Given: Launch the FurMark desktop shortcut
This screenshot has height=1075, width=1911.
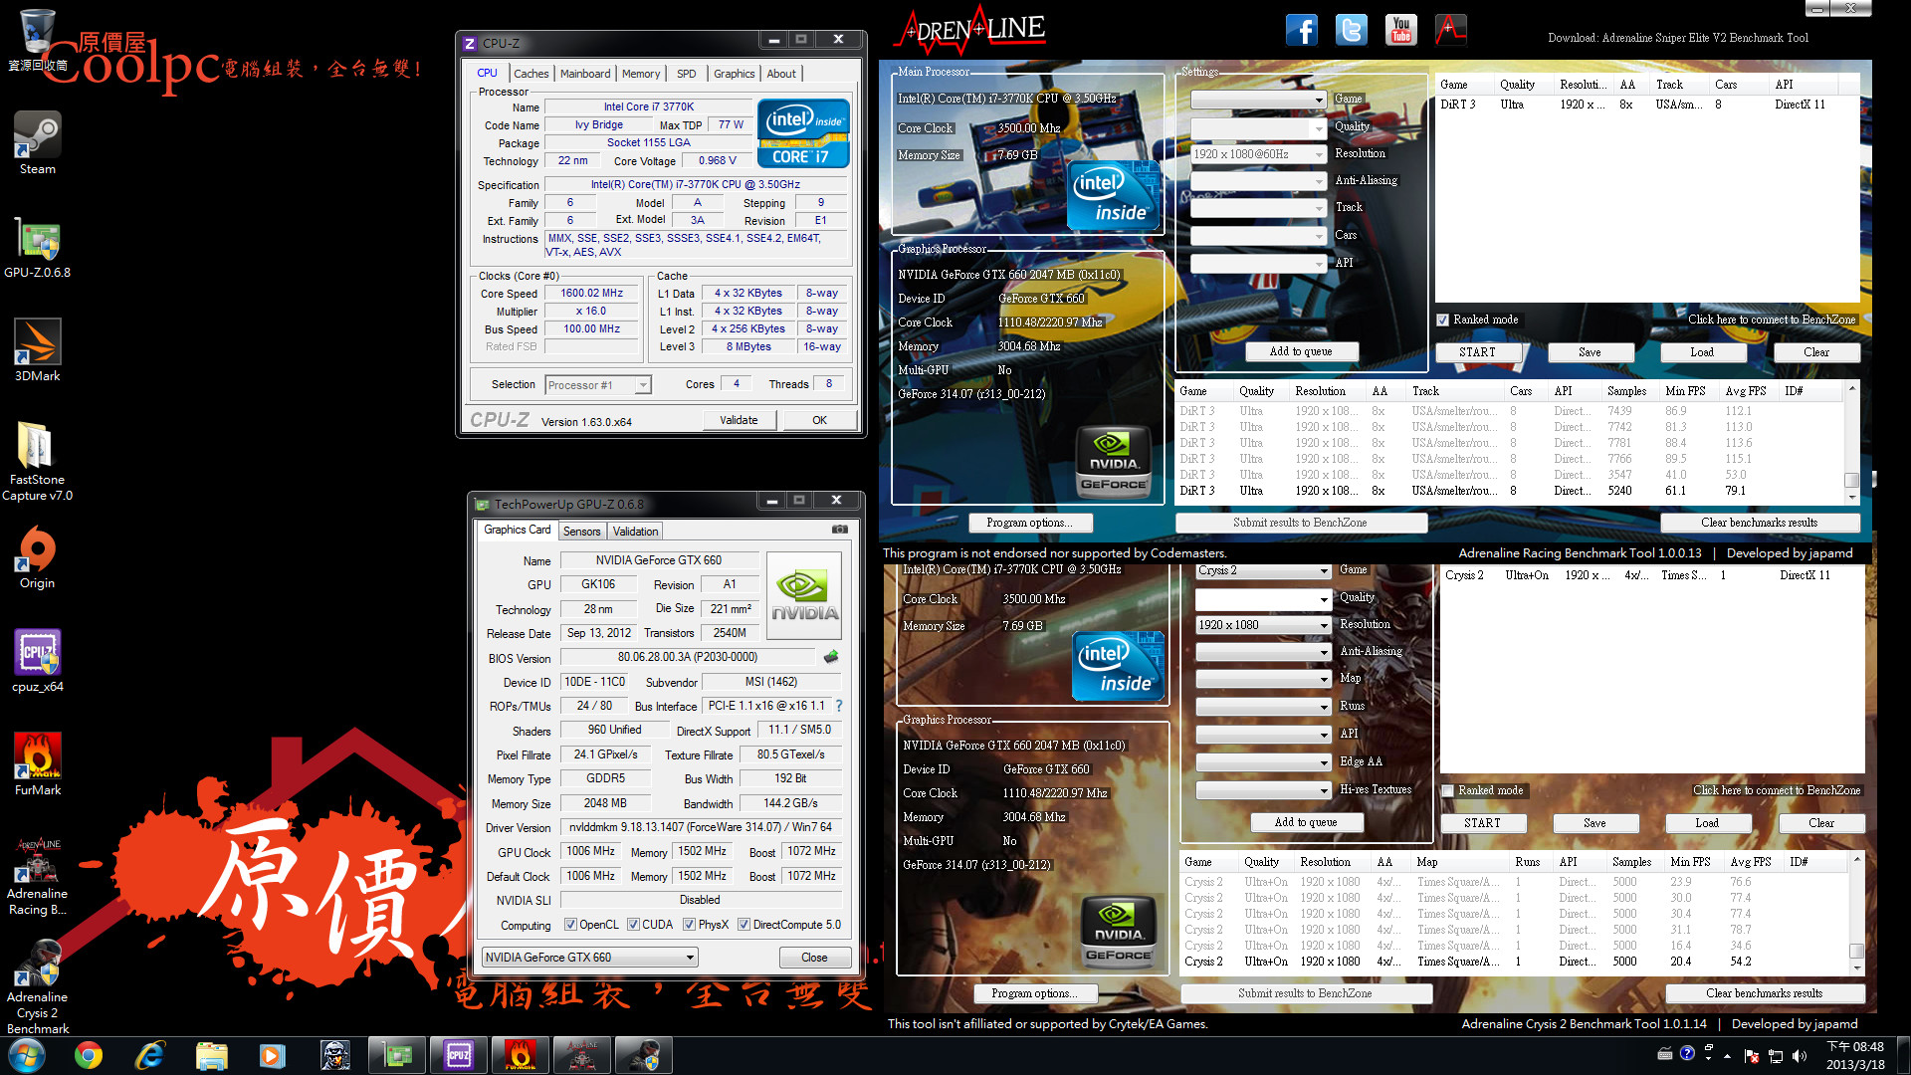Looking at the screenshot, I should 37,764.
